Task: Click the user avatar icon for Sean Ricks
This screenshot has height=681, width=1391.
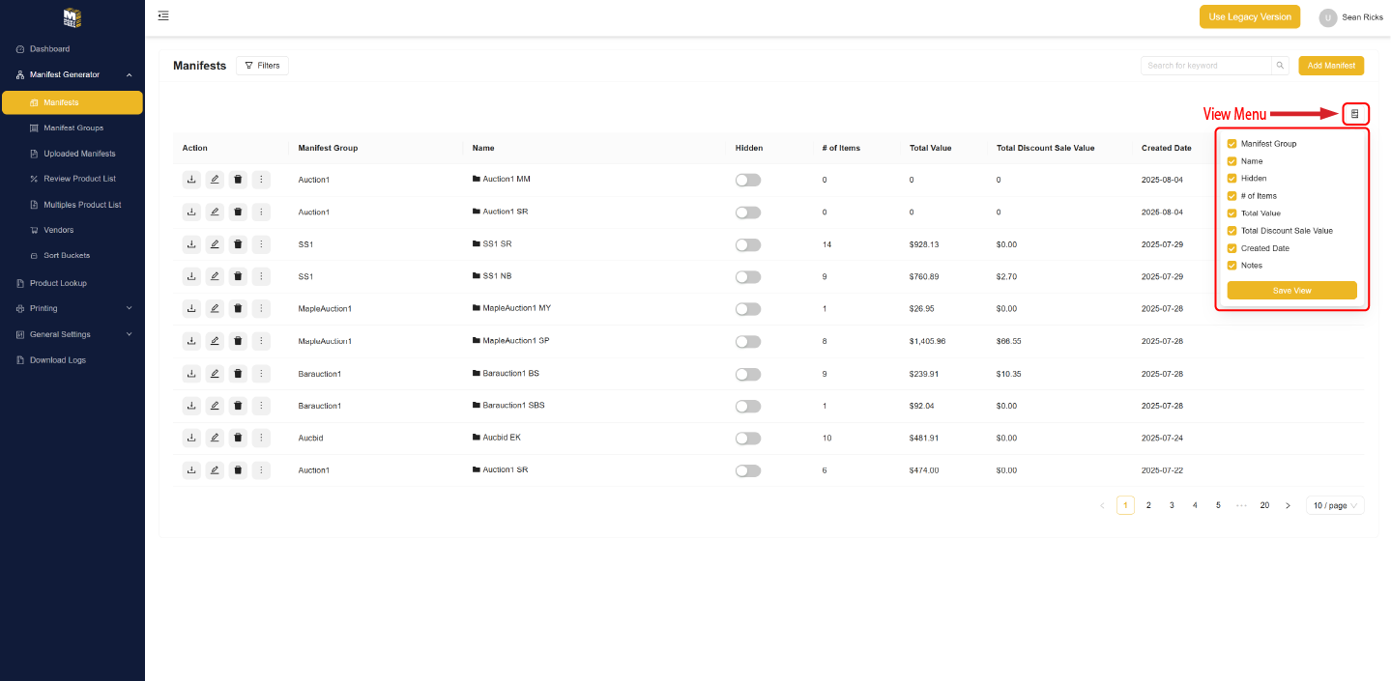Action: click(1328, 17)
